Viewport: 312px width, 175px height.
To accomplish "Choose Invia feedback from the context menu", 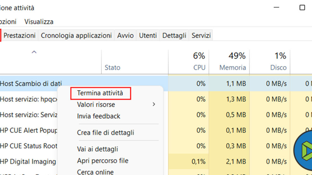I will [99, 116].
